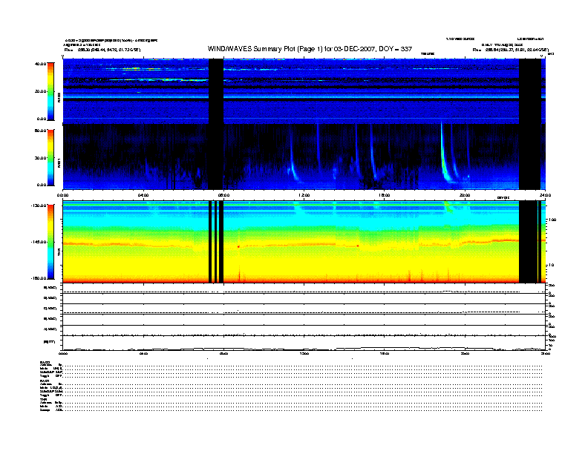Viewport: 588px width, 454px height.
Task: Click the wide black data gap at TNR panel end
Action: [x=528, y=242]
